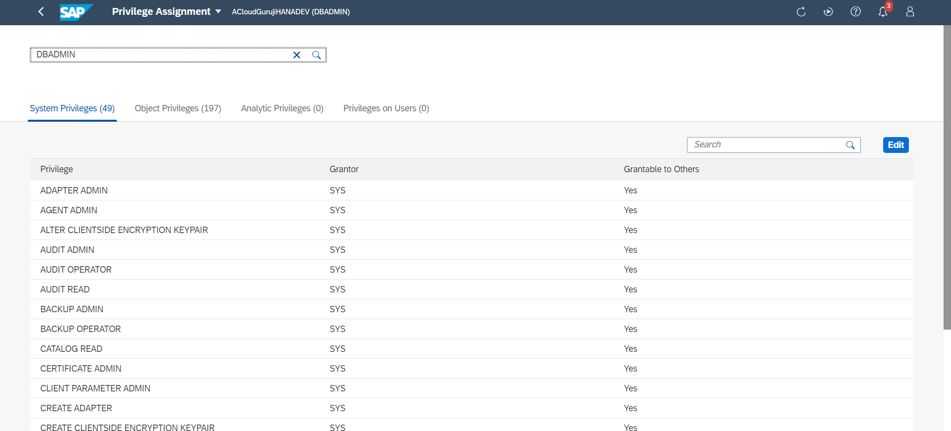This screenshot has width=951, height=431.
Task: Open the user profile icon
Action: (x=910, y=12)
